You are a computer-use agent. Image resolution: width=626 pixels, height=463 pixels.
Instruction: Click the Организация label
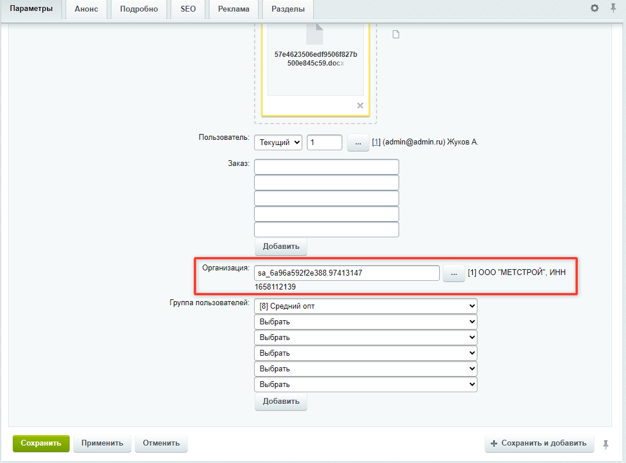click(226, 268)
